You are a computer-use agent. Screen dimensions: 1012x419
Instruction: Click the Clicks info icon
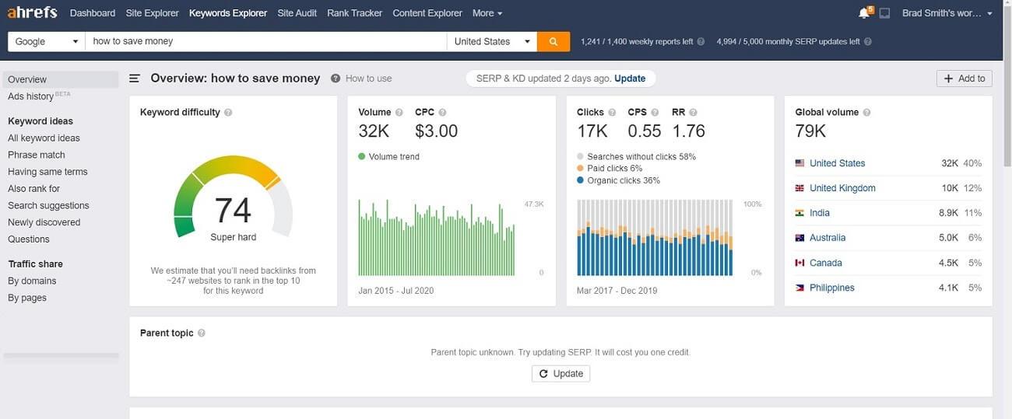pos(612,113)
